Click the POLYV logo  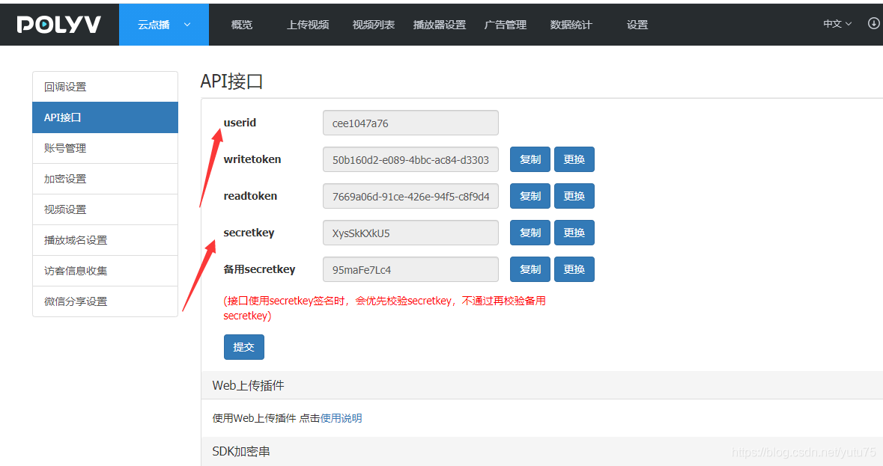coord(58,23)
